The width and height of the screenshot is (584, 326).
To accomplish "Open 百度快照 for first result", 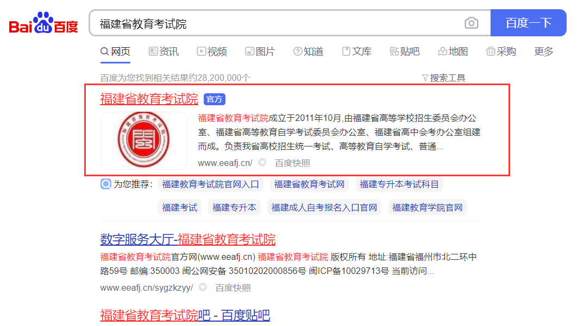I will (292, 163).
